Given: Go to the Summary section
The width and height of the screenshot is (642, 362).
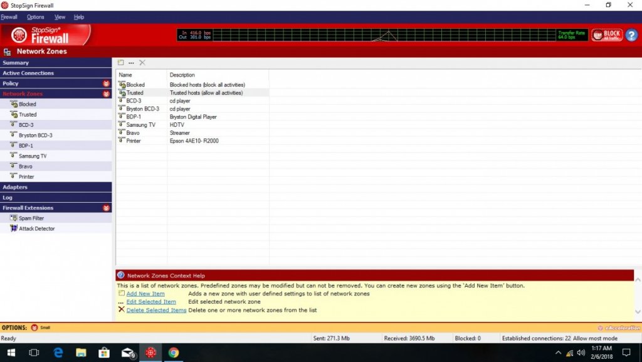Looking at the screenshot, I should coord(56,63).
